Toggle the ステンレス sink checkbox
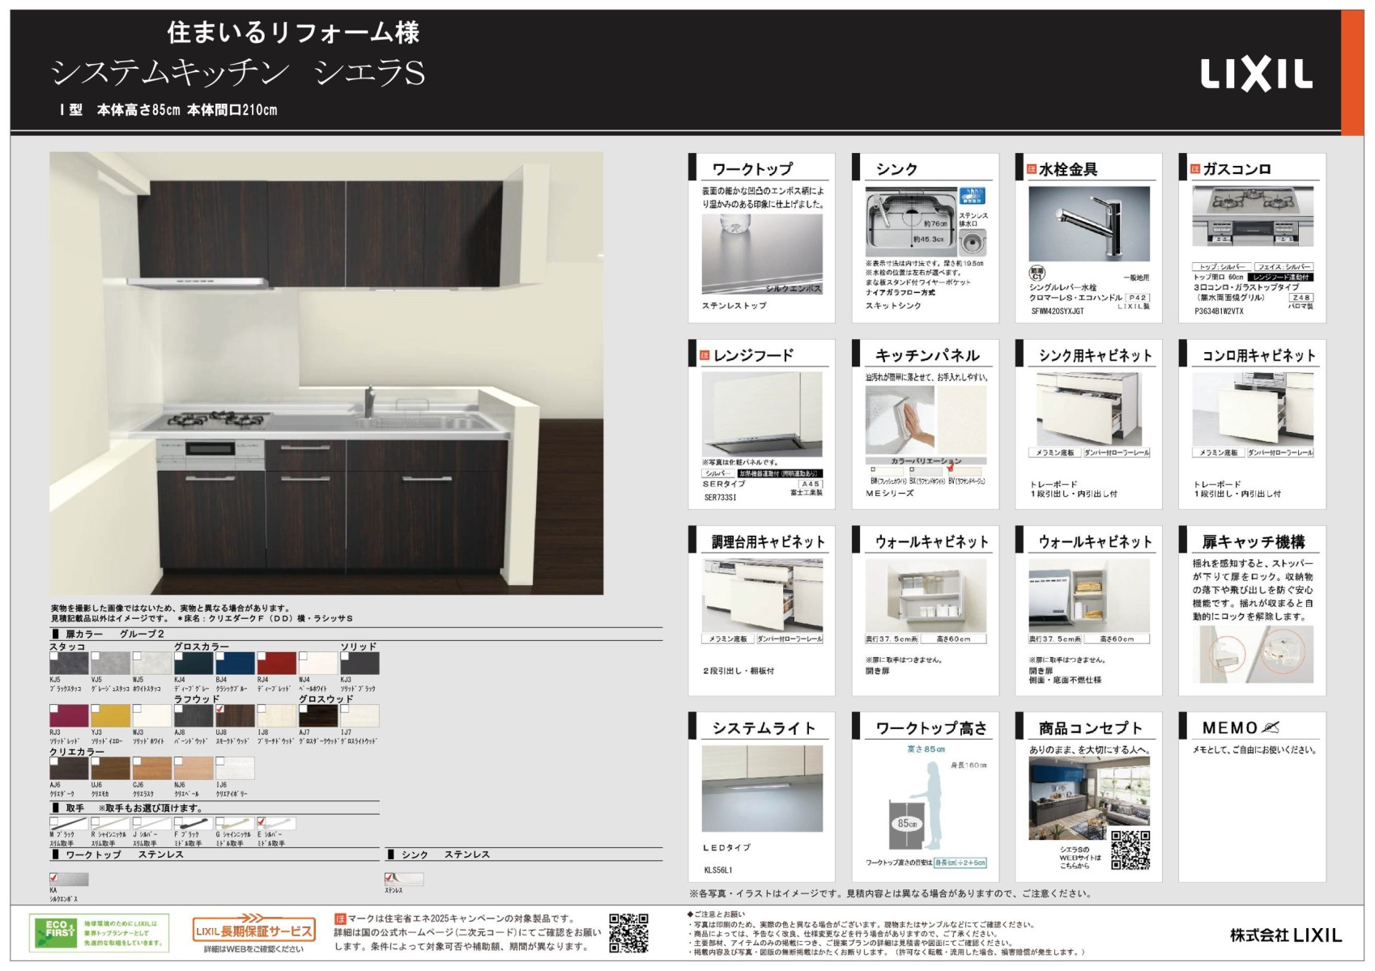The width and height of the screenshot is (1375, 971). click(389, 877)
